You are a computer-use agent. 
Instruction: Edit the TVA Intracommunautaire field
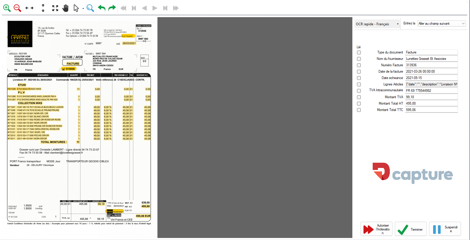[431, 91]
